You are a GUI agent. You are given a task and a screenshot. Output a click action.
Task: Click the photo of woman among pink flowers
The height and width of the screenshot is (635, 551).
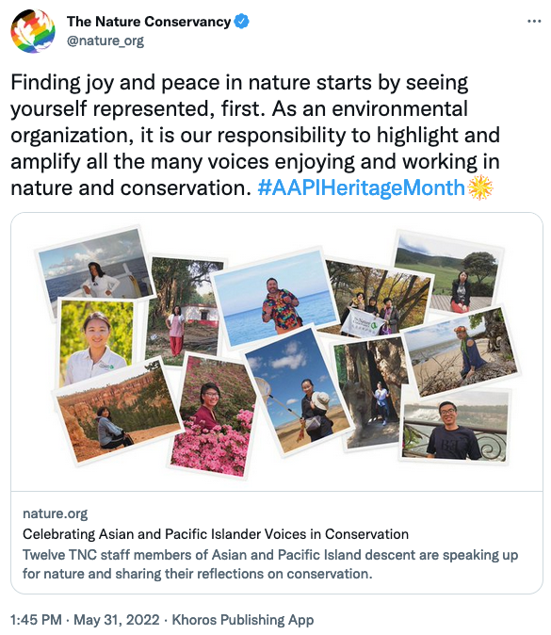pos(214,415)
